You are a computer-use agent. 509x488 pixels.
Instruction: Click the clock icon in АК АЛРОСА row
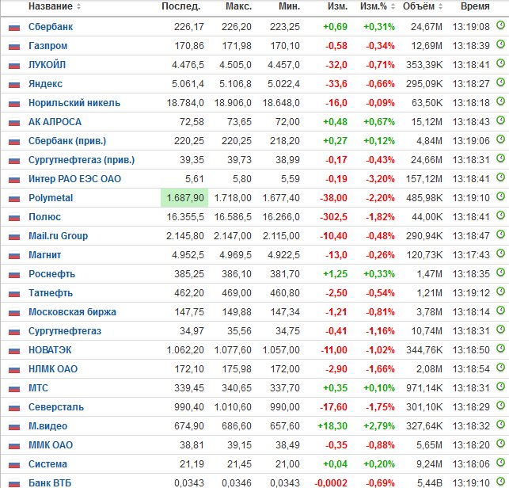(x=501, y=120)
